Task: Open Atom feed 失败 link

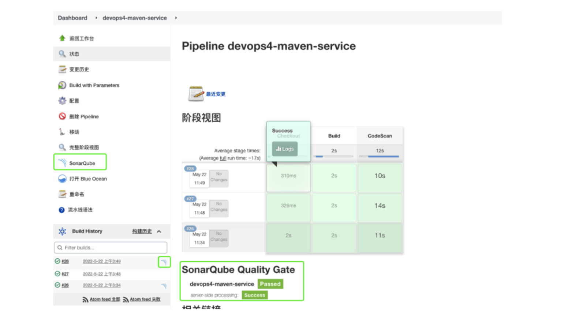Action: (145, 299)
